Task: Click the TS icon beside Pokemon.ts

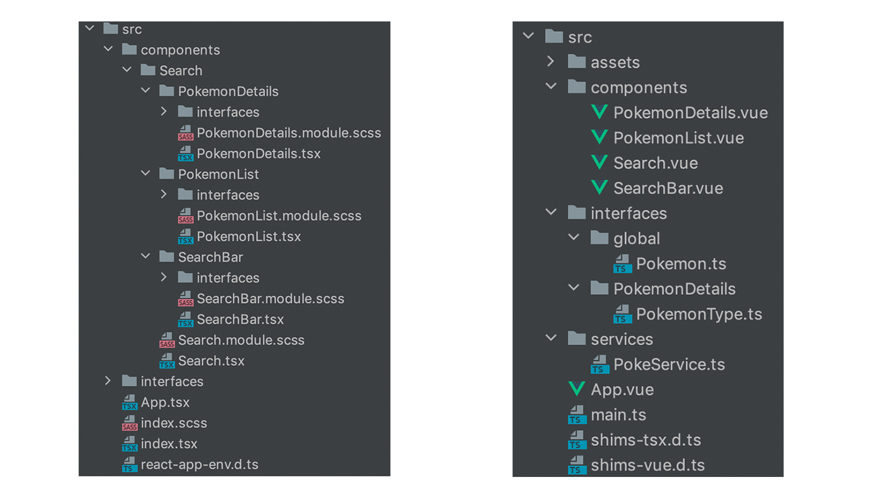Action: click(x=622, y=264)
